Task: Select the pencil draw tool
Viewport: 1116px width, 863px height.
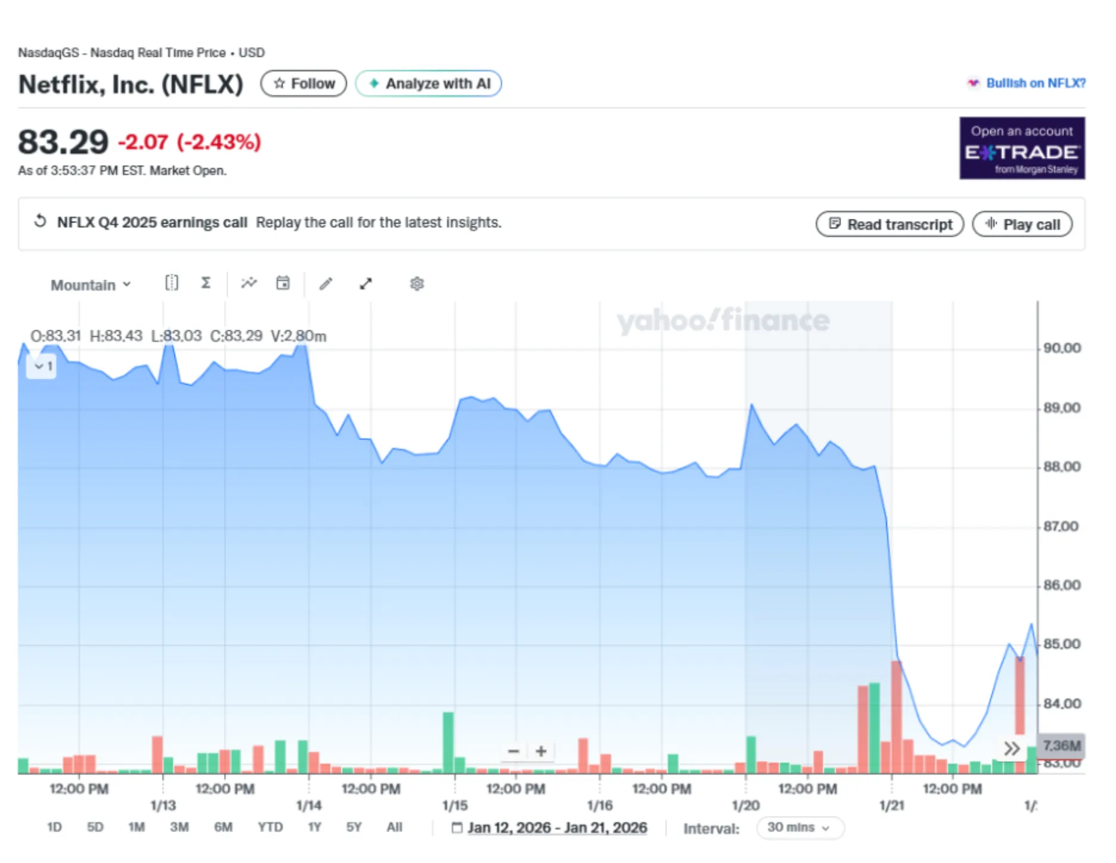Action: [x=325, y=284]
